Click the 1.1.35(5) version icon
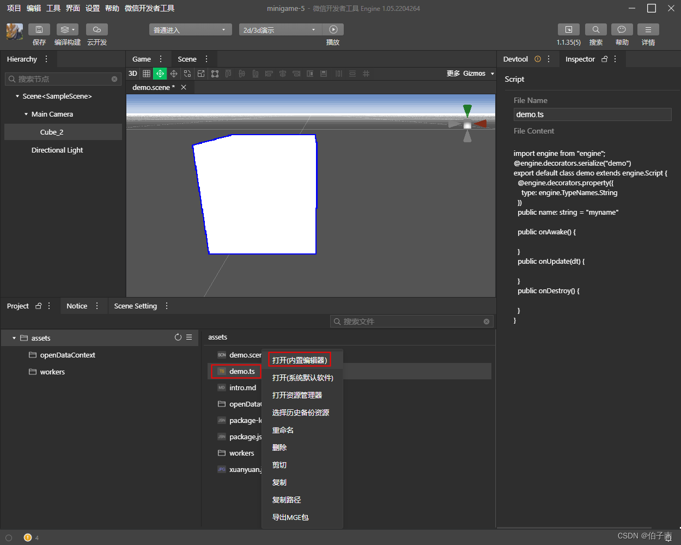 click(x=569, y=29)
